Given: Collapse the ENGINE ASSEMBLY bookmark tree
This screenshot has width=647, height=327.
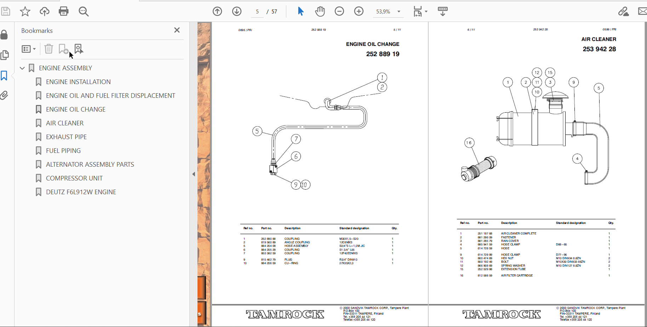Looking at the screenshot, I should pos(22,68).
